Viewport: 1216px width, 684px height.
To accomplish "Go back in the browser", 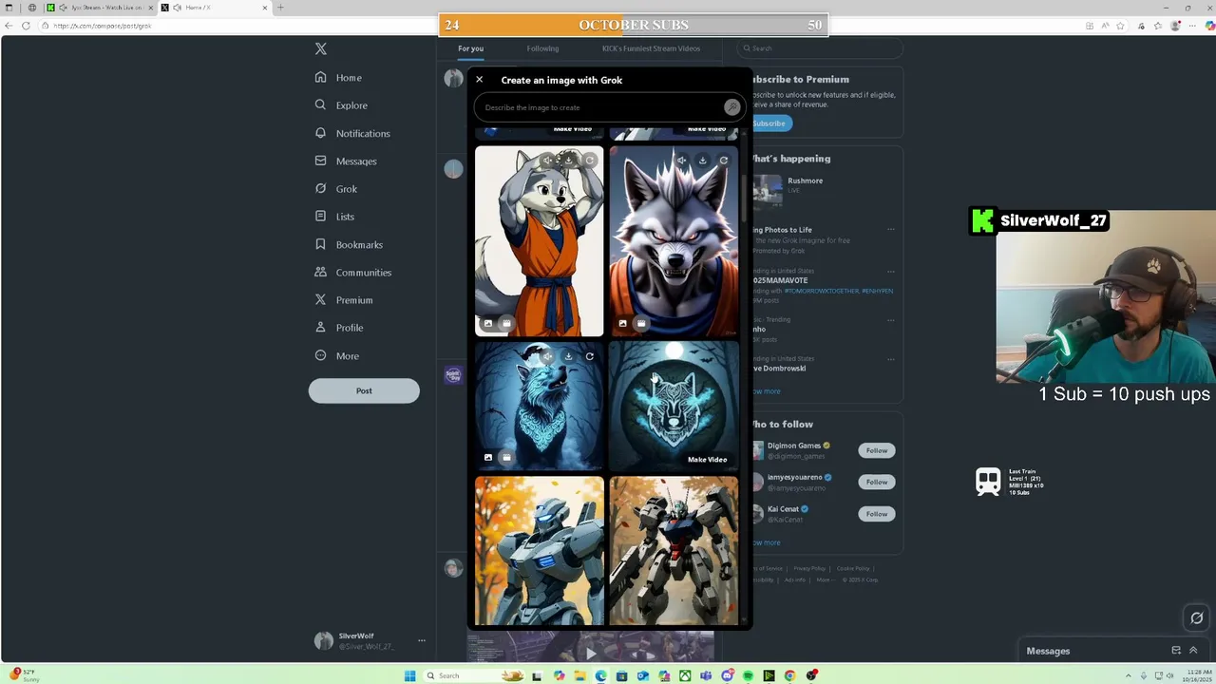I will (9, 26).
